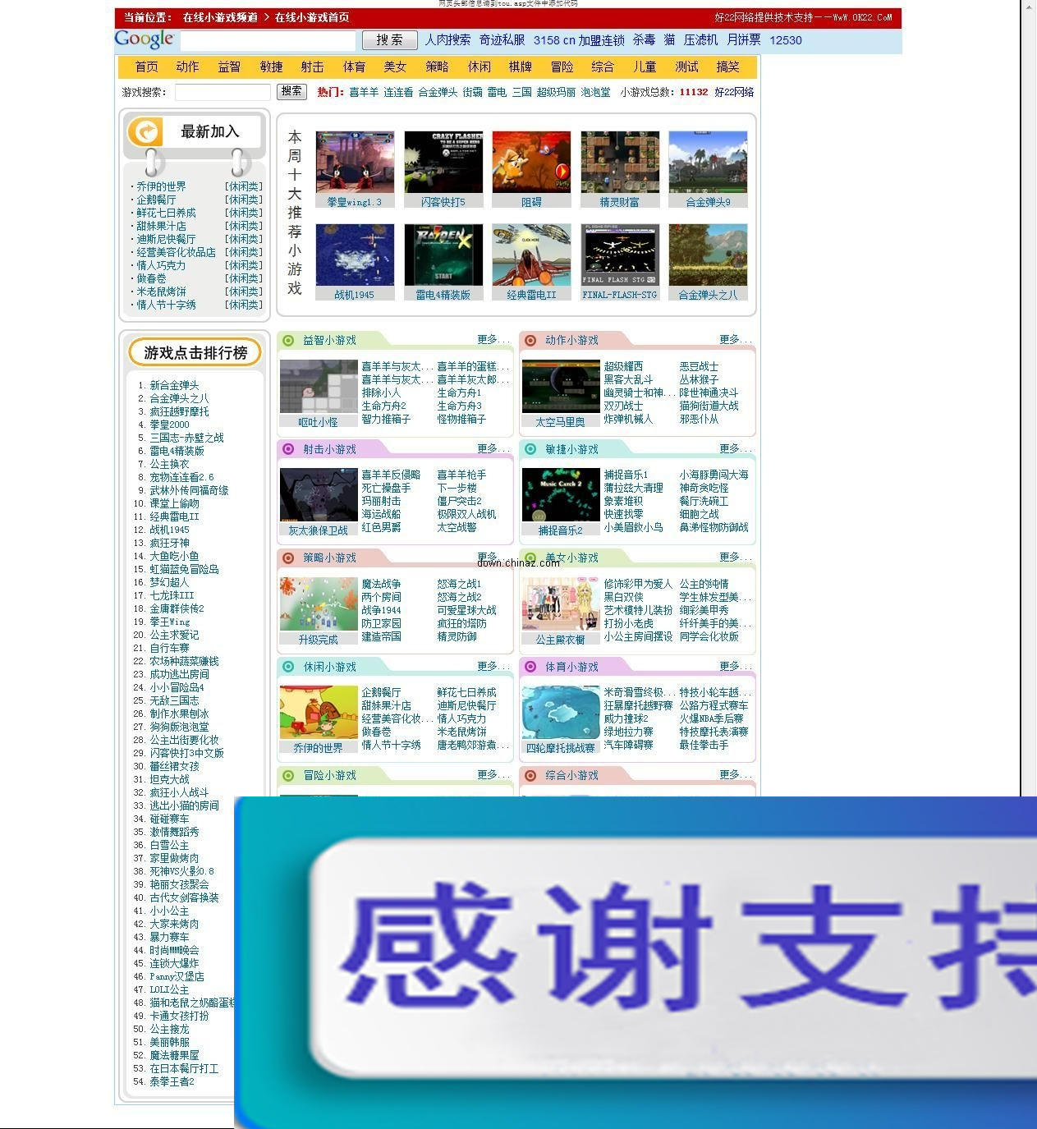Open the 合金弹头之八 game thumbnail
The image size is (1037, 1129).
coord(708,255)
